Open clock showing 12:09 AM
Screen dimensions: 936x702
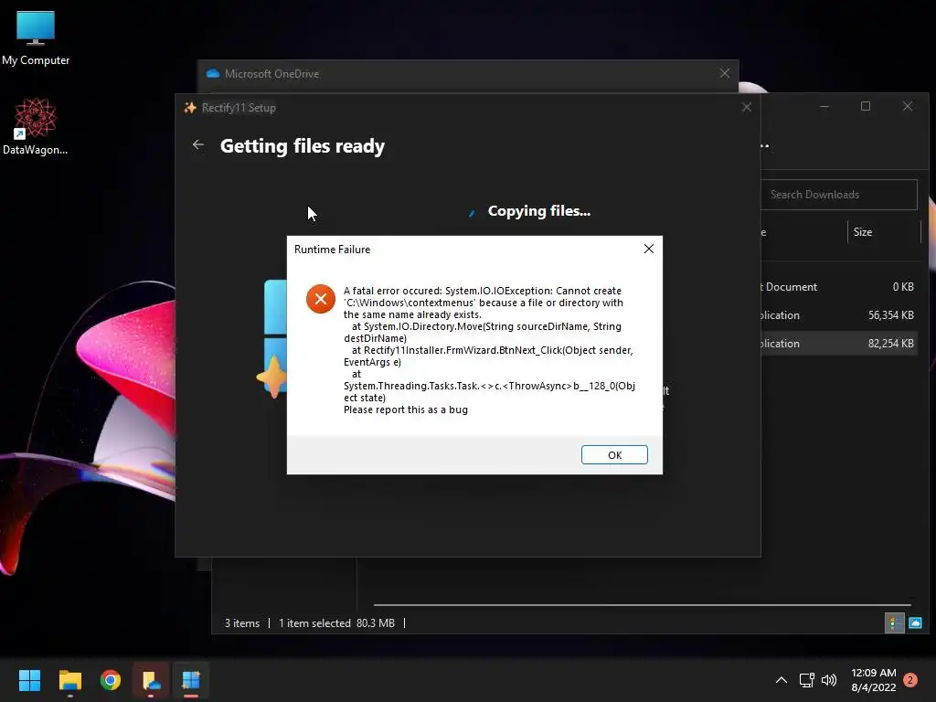873,680
